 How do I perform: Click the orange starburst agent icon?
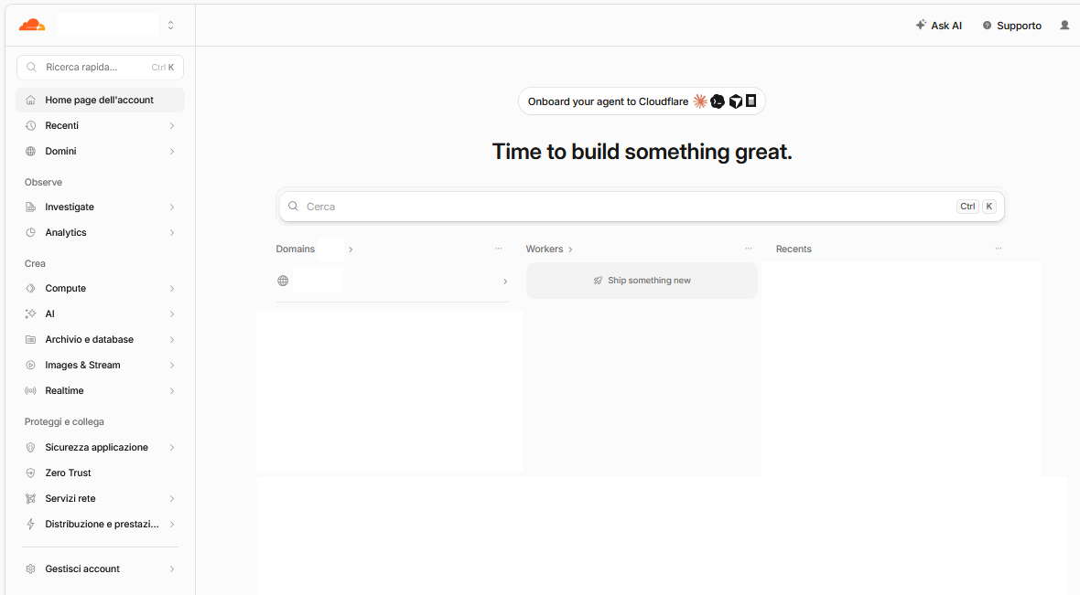coord(700,101)
